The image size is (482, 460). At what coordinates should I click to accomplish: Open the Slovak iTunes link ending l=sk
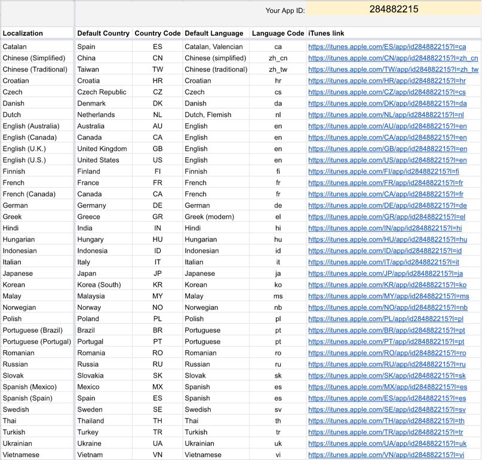386,376
